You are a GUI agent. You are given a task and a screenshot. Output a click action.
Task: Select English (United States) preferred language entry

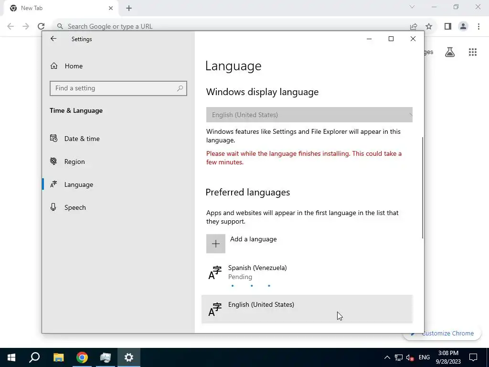pyautogui.click(x=307, y=309)
